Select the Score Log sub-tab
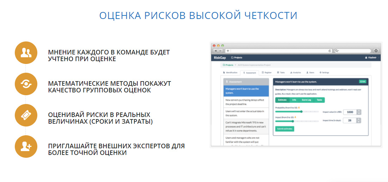The image size is (388, 182). [x=307, y=100]
